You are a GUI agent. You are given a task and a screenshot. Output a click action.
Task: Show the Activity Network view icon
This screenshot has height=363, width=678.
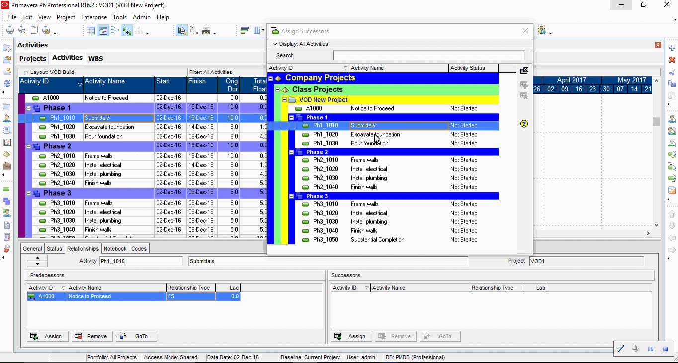point(115,31)
